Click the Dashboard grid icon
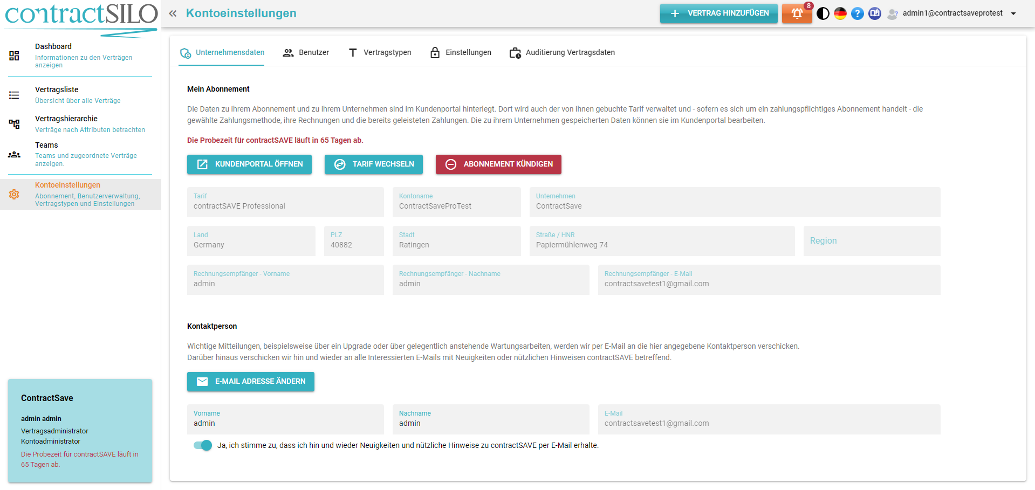This screenshot has width=1035, height=490. (x=14, y=56)
